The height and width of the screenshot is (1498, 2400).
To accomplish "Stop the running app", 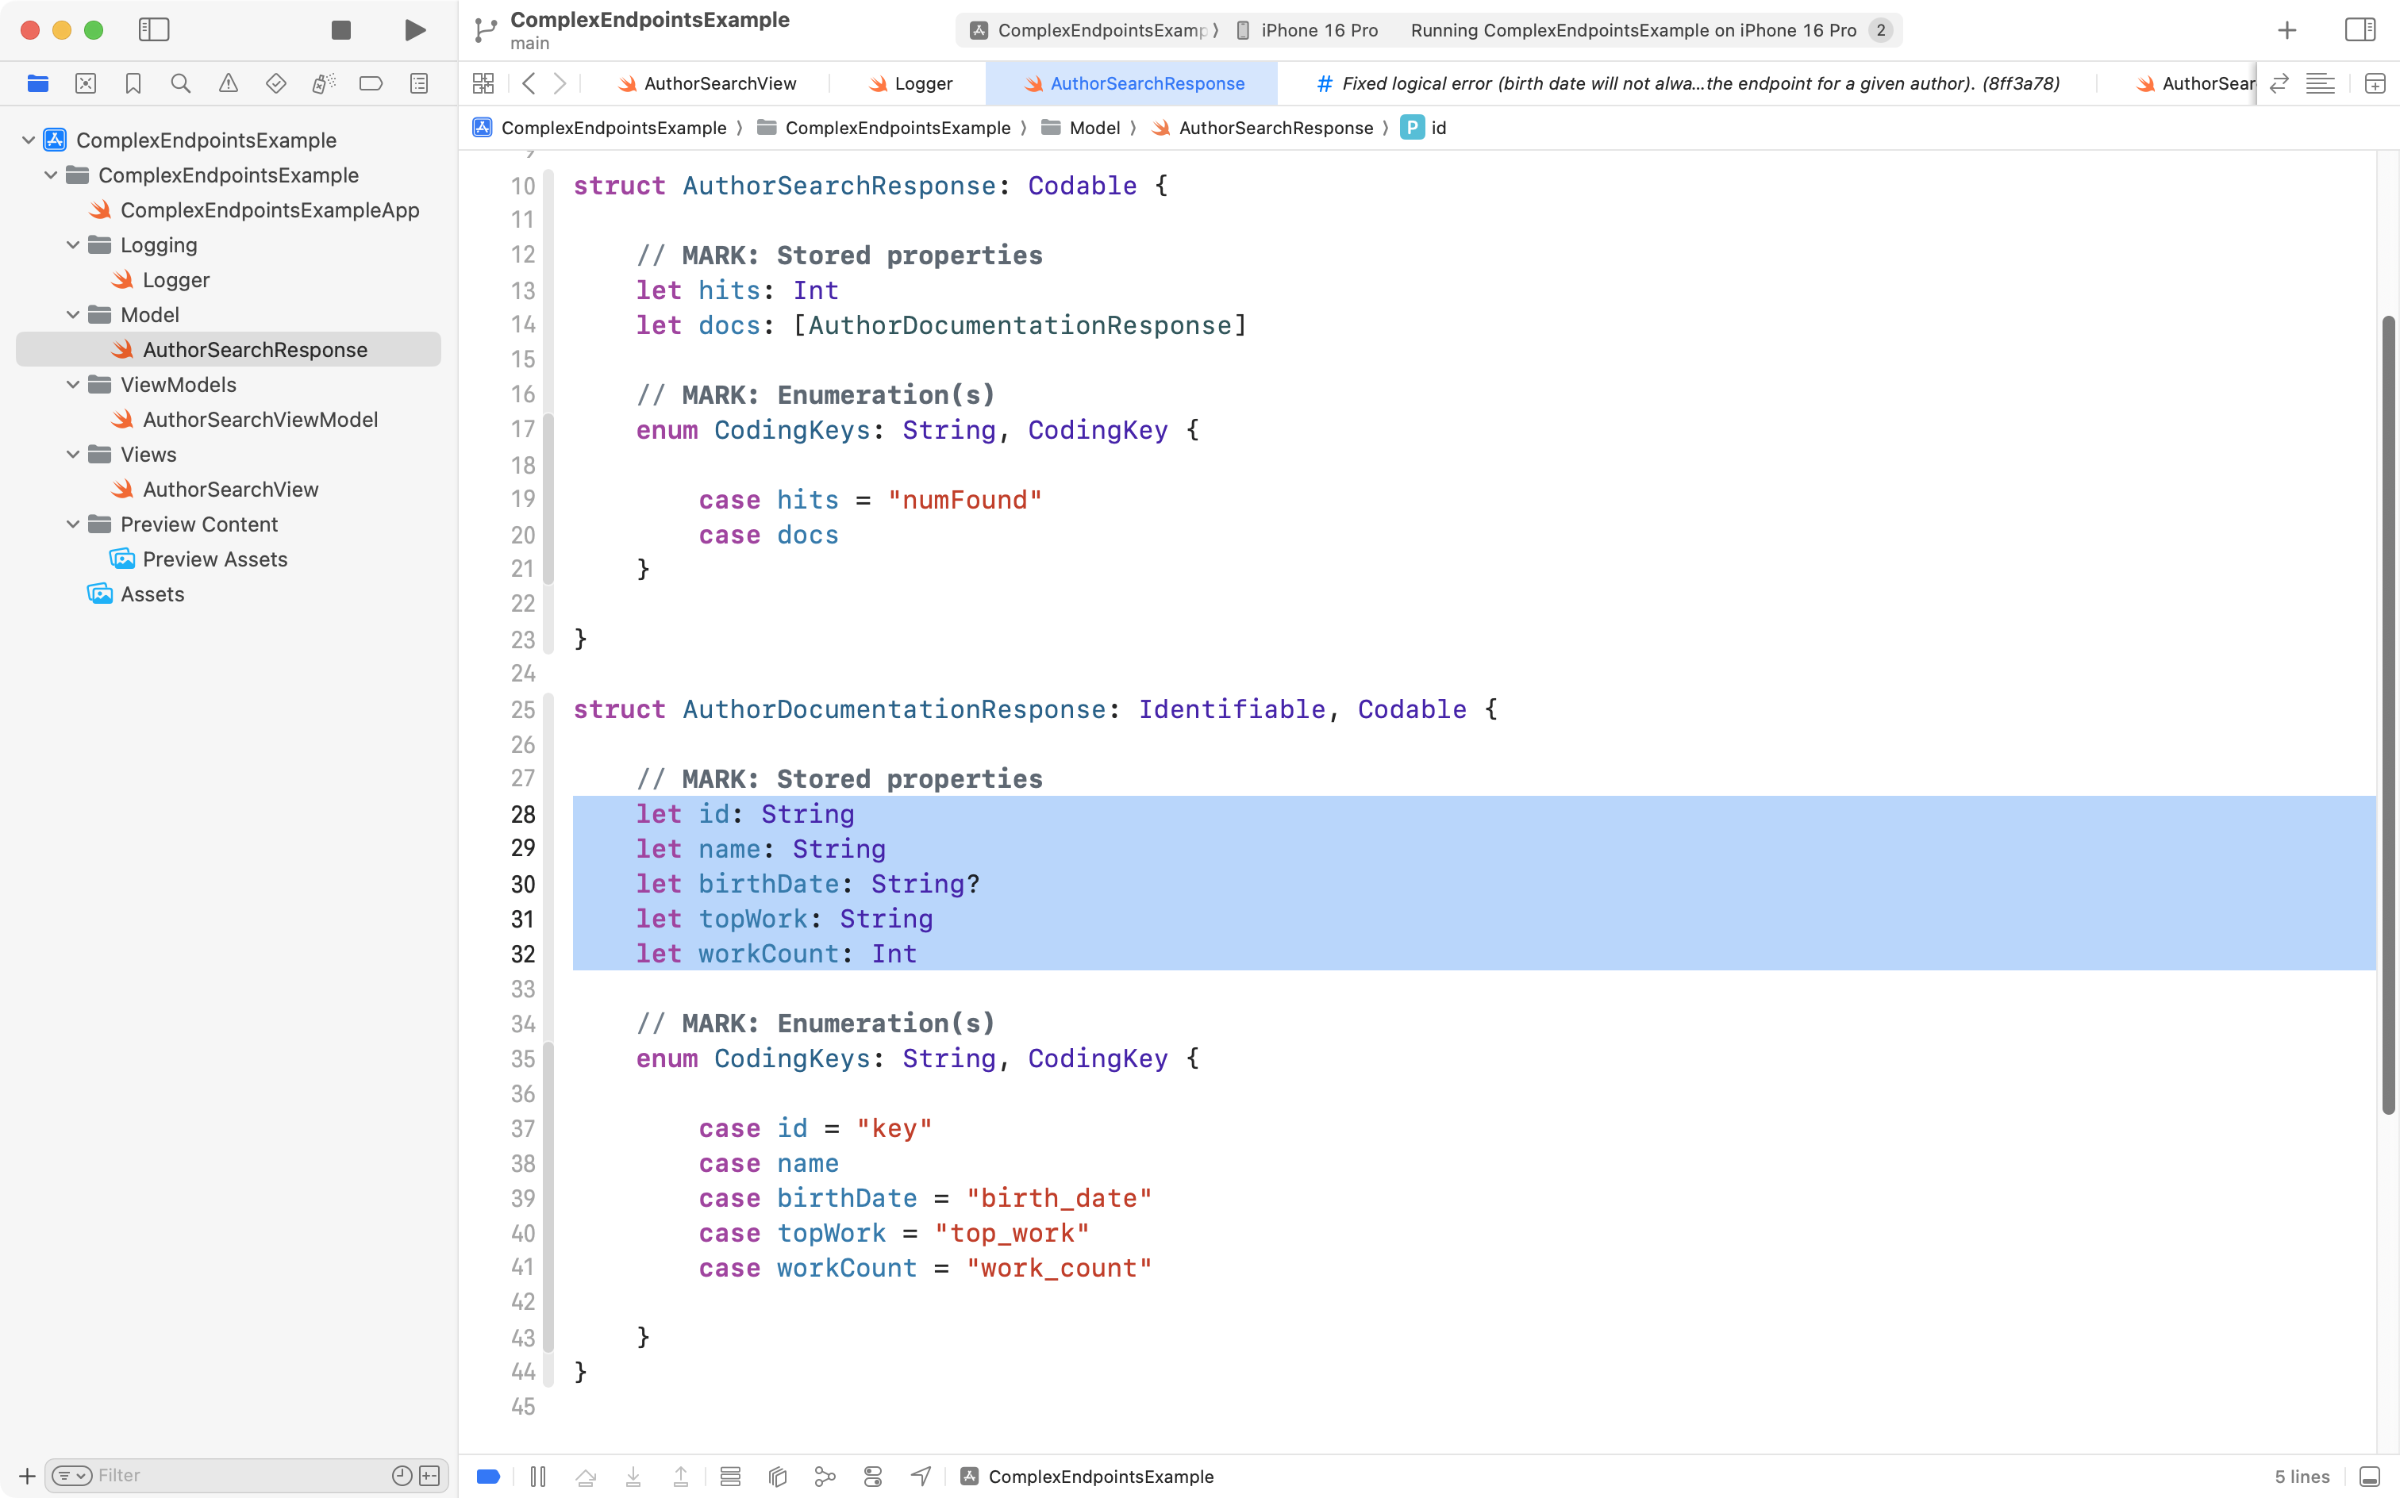I will coord(341,31).
